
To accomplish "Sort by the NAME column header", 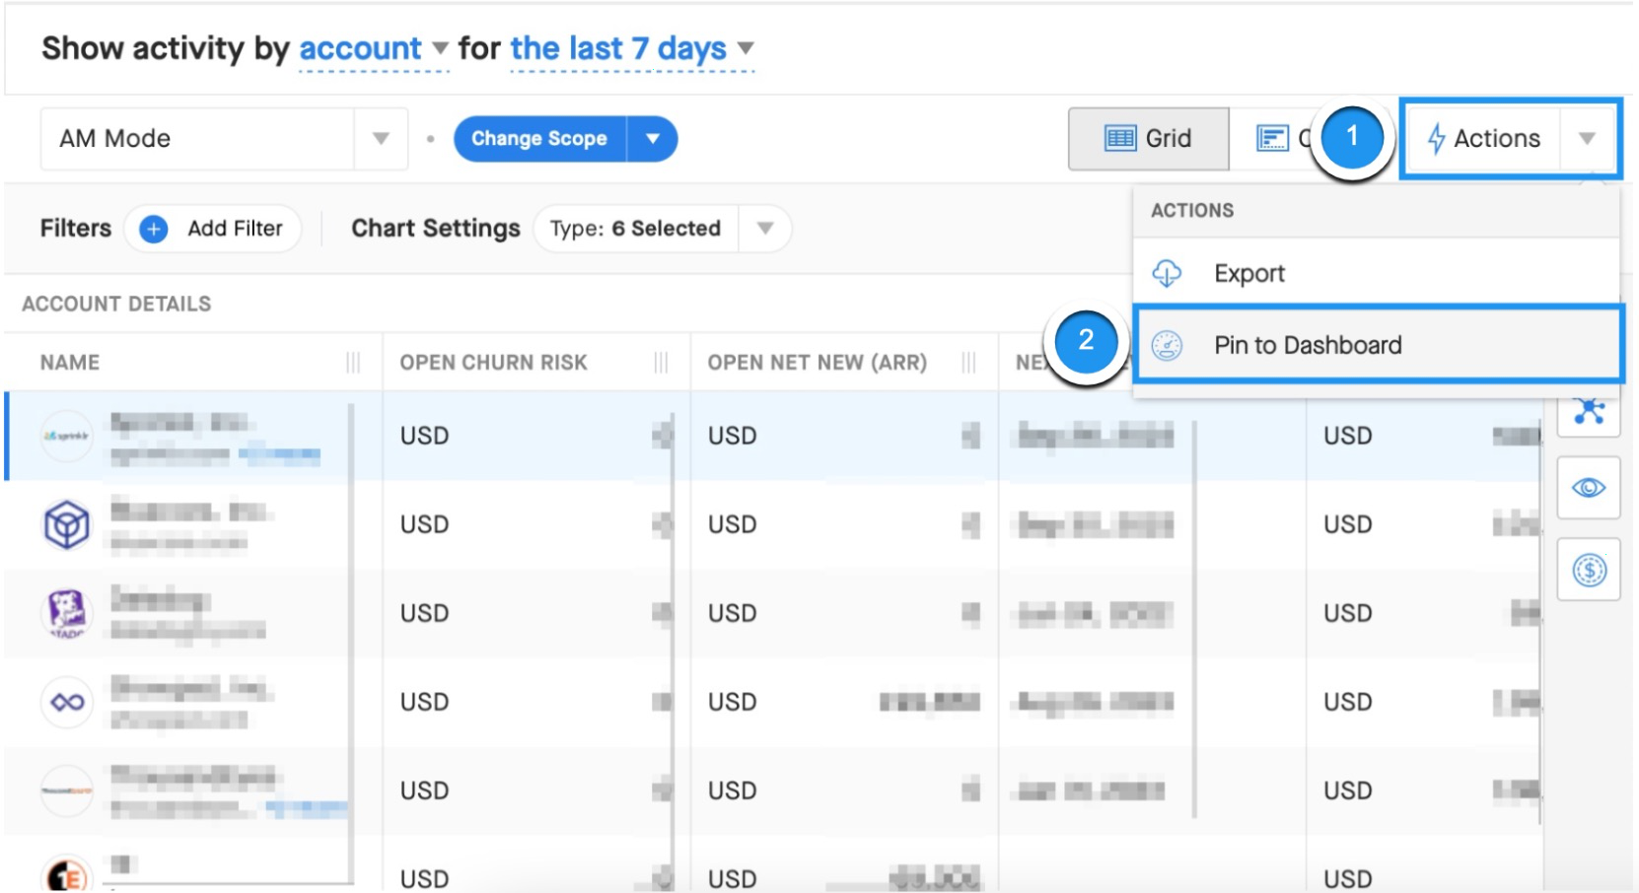I will point(70,363).
